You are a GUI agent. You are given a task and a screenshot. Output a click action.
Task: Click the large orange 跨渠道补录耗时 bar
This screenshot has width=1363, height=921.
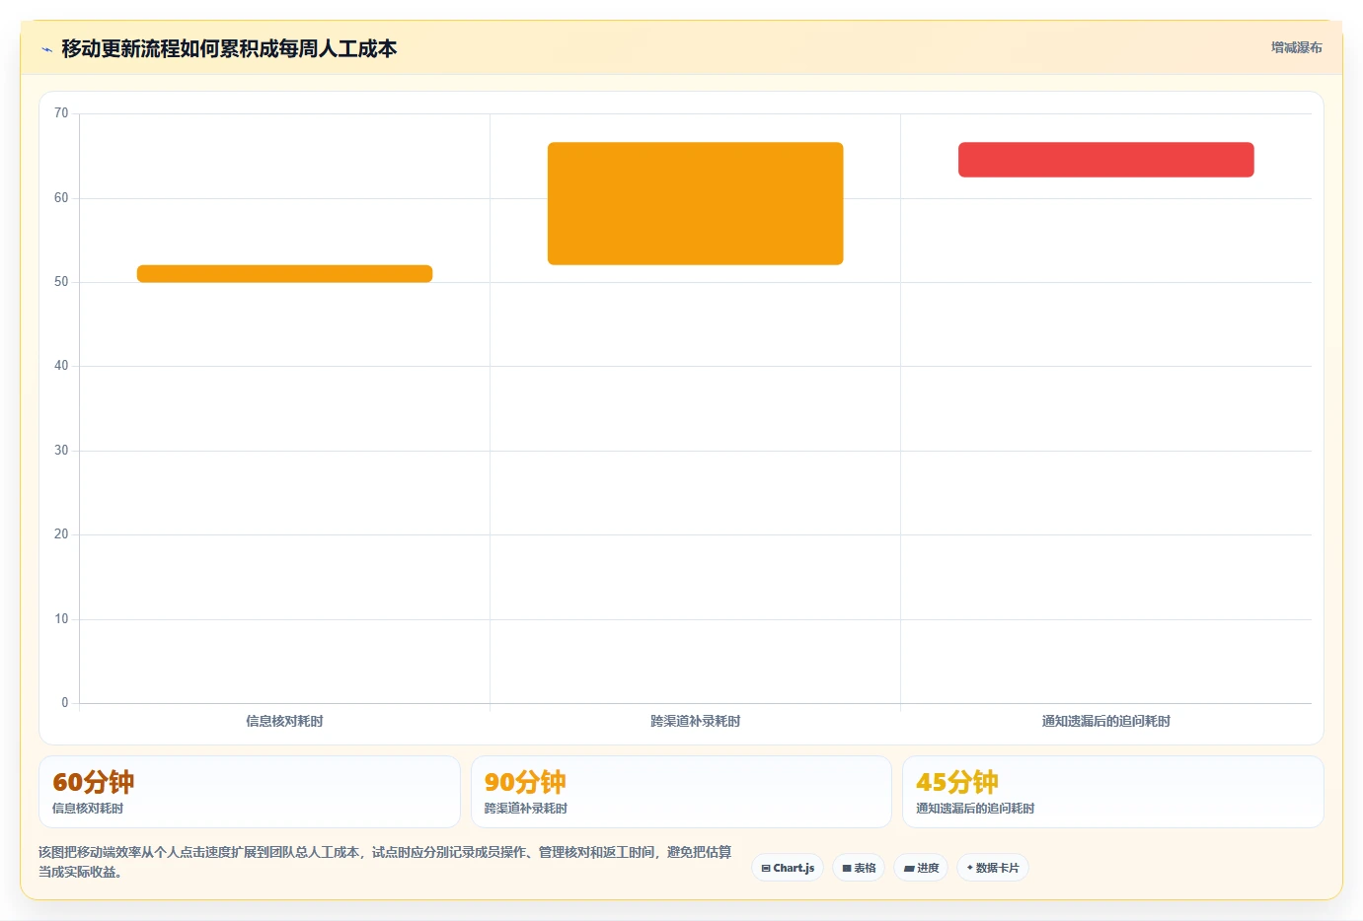695,204
